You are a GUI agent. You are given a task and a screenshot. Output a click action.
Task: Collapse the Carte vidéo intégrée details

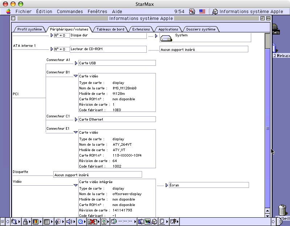pyautogui.click(x=75, y=185)
